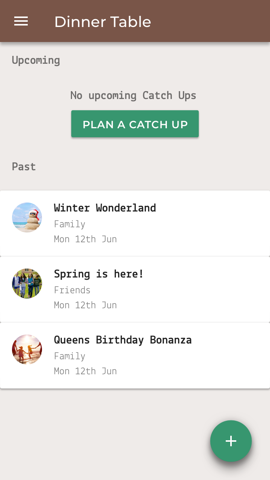Open the Queens Birthday Bonanza title
This screenshot has width=270, height=480.
[x=123, y=340]
